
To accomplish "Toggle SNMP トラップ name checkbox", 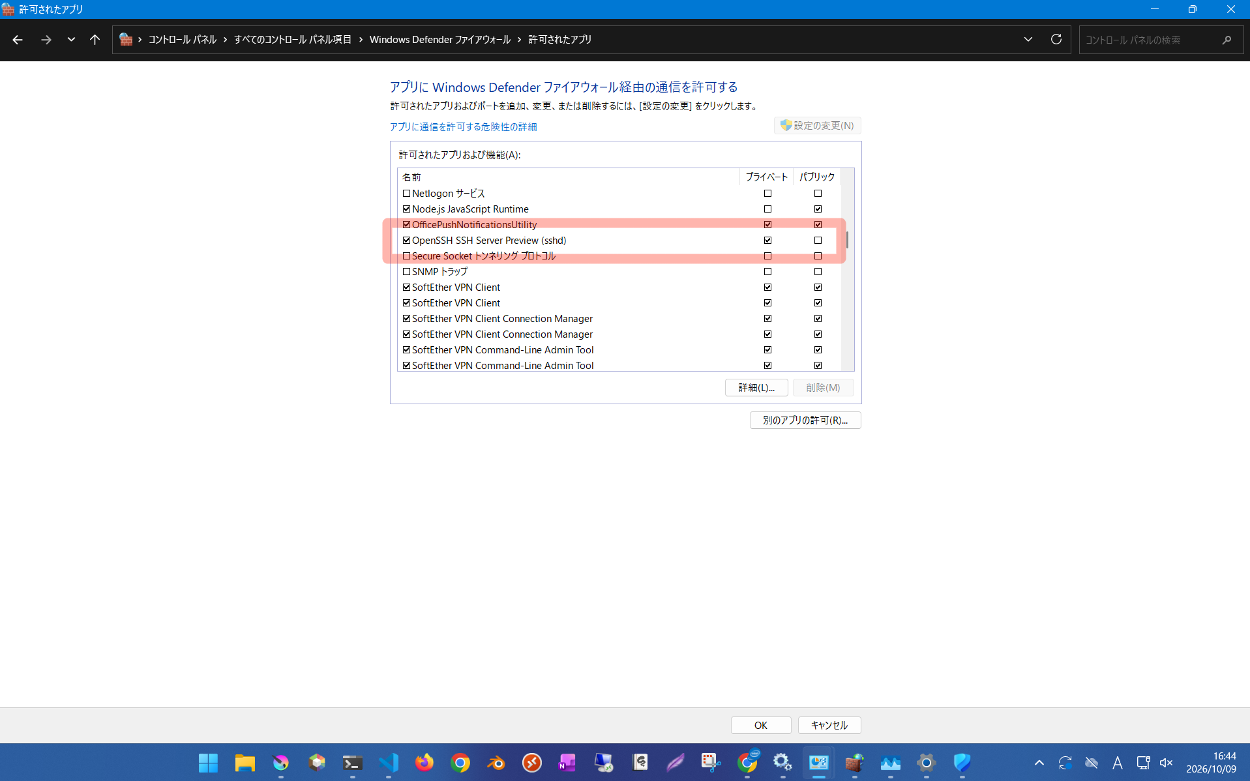I will [406, 272].
